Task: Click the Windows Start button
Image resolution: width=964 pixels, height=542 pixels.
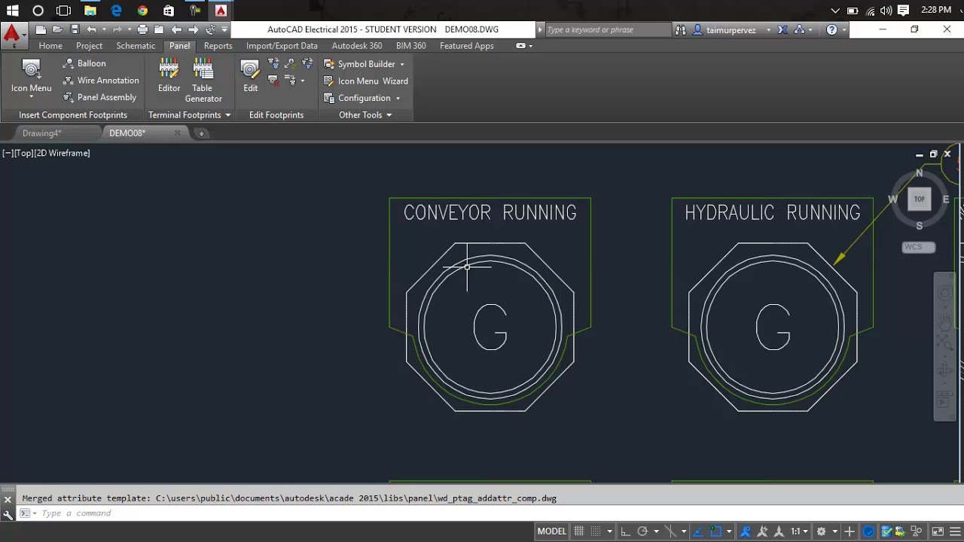Action: click(12, 11)
